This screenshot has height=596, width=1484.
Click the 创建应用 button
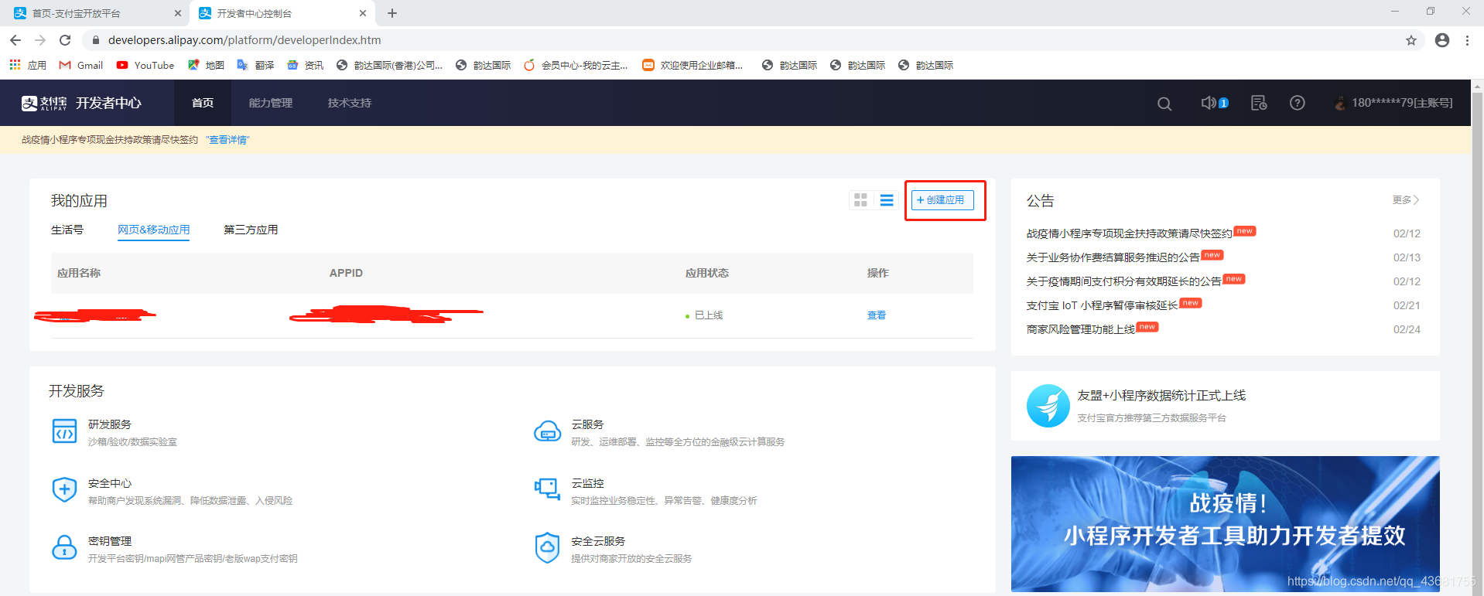pos(942,200)
